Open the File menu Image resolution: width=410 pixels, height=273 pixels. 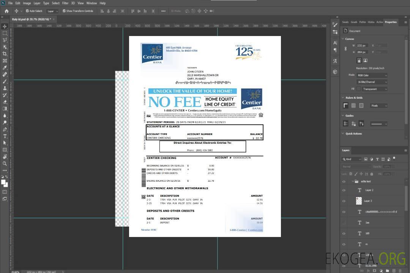(11, 3)
